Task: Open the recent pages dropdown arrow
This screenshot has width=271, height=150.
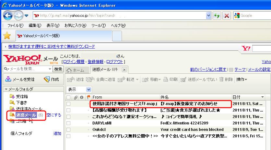Action: coord(26,16)
